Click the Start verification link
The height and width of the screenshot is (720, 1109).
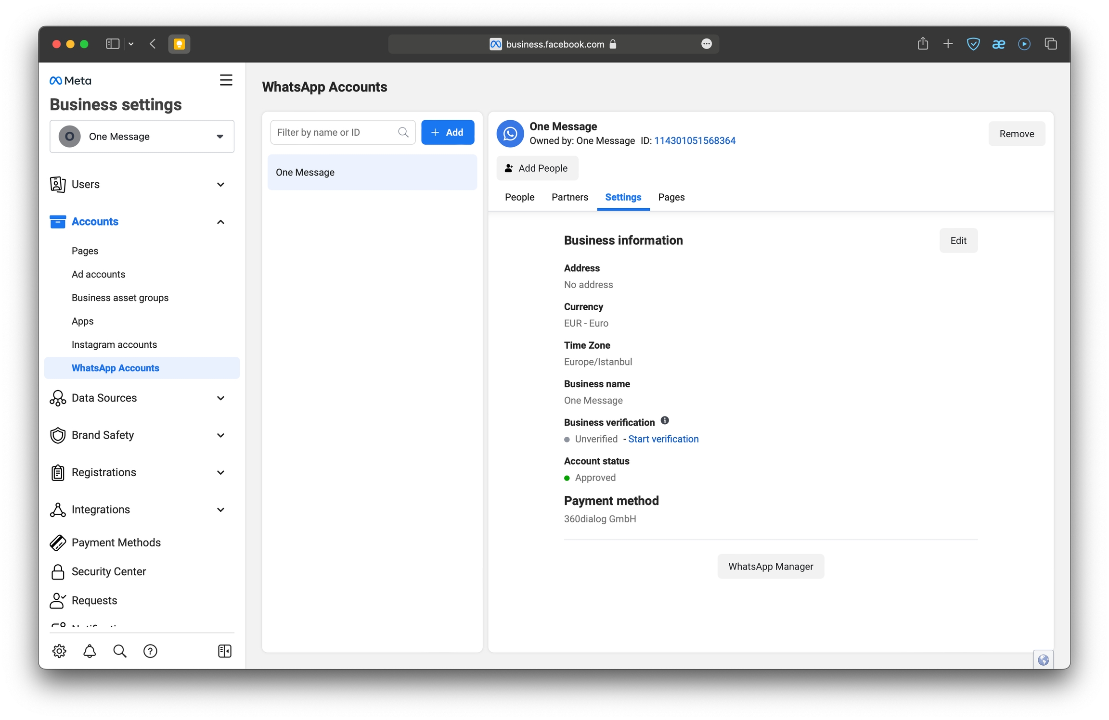pos(663,439)
